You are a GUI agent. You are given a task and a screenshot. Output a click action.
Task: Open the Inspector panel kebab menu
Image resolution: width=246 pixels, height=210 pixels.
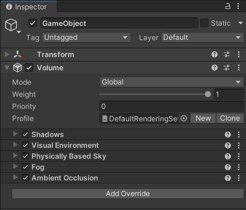coord(239,6)
